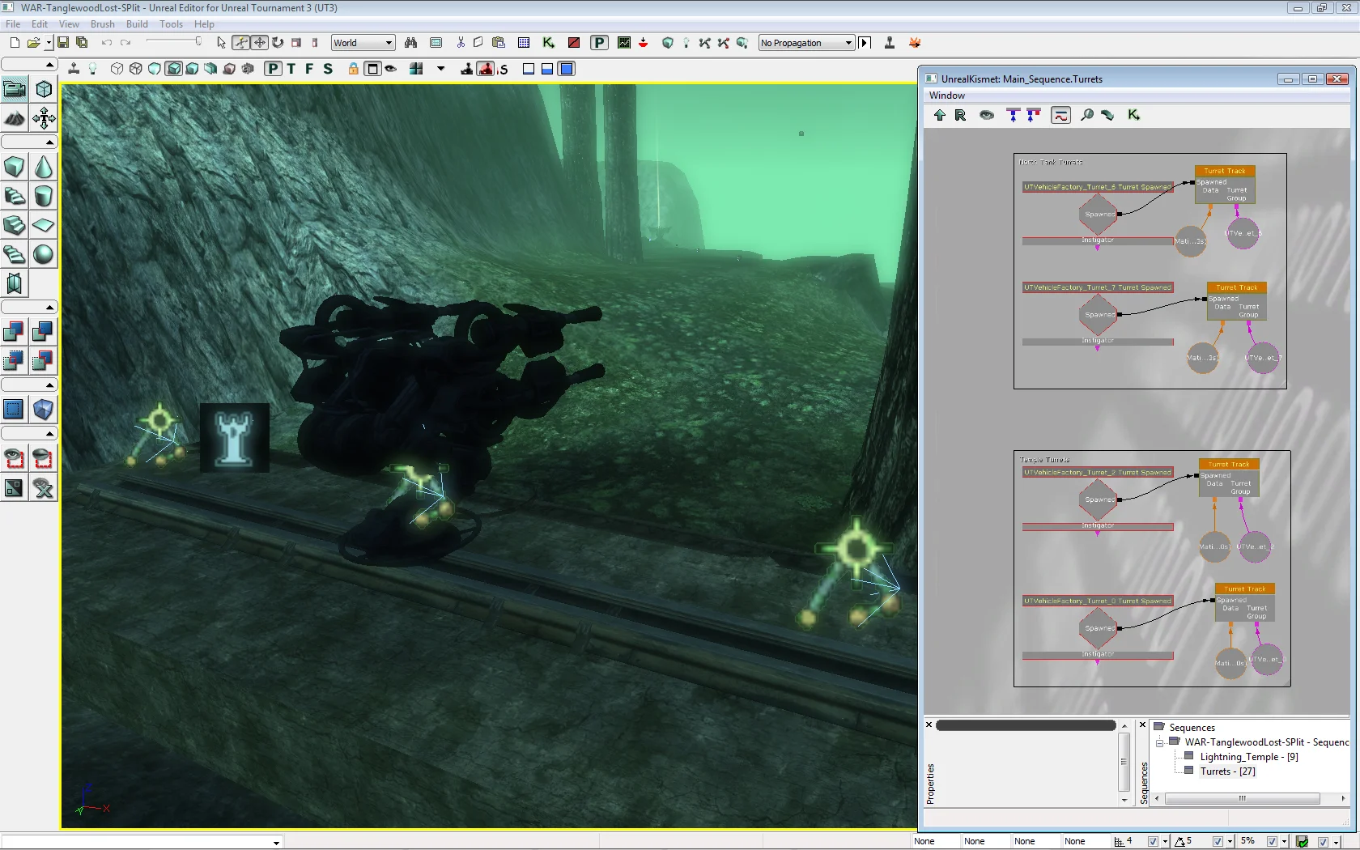Image resolution: width=1360 pixels, height=850 pixels.
Task: Click the Kismet window green K icon
Action: 1134,115
